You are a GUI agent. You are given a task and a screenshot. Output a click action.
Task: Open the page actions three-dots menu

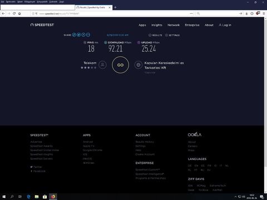click(x=191, y=13)
